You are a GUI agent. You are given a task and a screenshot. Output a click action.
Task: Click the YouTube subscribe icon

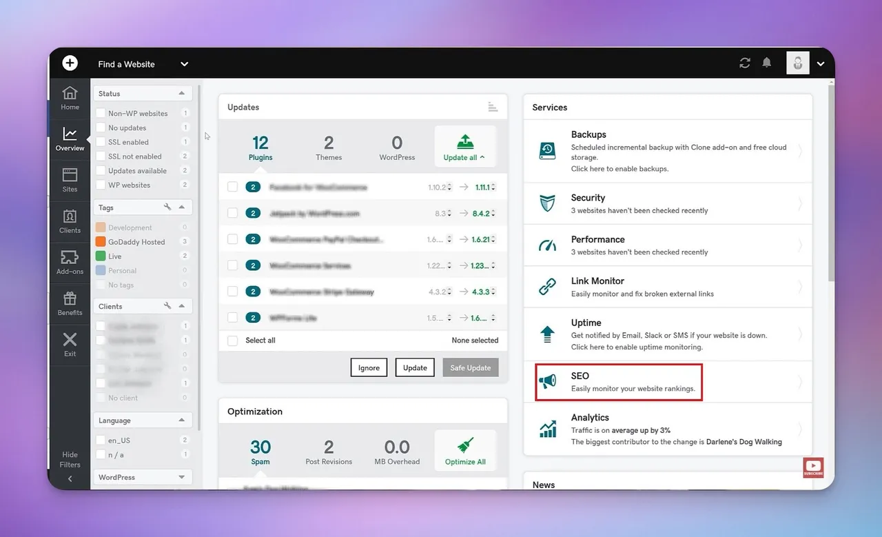point(813,467)
